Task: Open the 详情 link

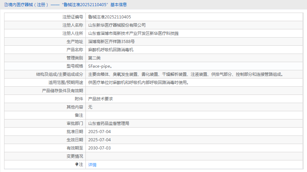Action: point(92,165)
